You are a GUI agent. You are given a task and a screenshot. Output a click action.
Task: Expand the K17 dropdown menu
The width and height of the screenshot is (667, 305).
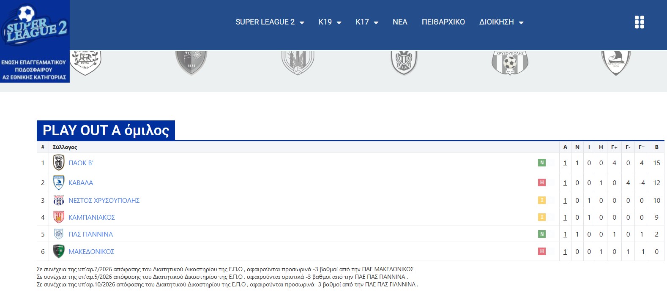pos(367,22)
